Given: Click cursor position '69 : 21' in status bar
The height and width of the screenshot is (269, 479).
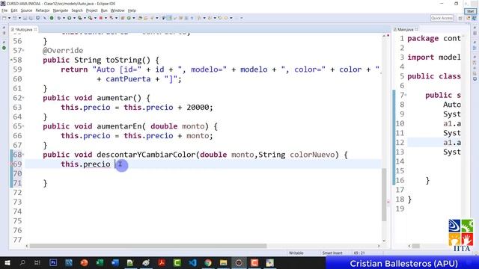Looking at the screenshot, I should click(359, 253).
